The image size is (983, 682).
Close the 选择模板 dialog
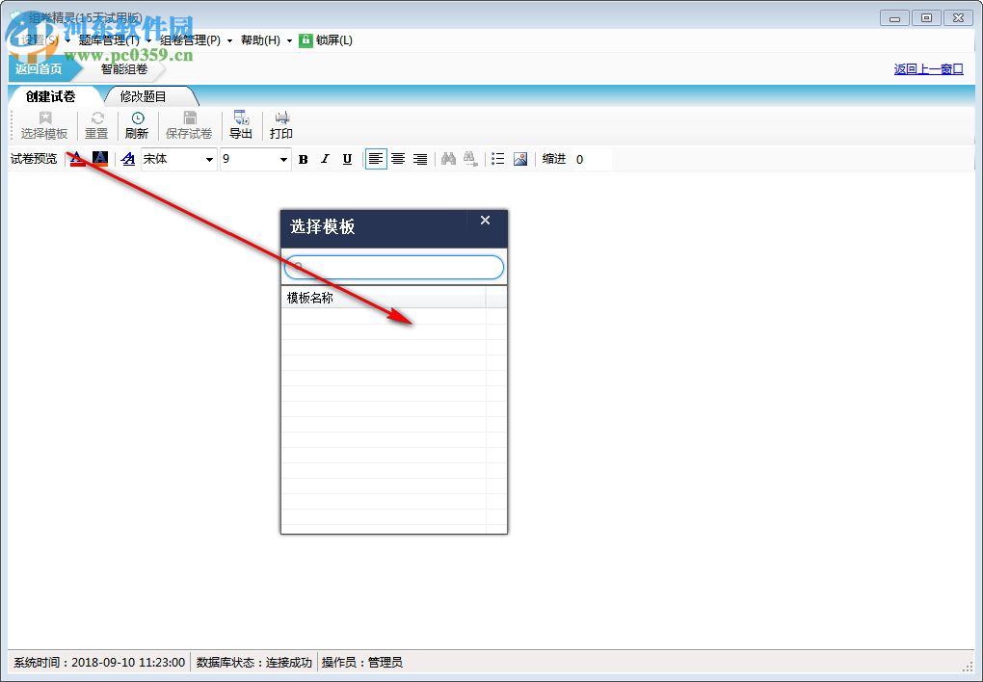tap(485, 220)
